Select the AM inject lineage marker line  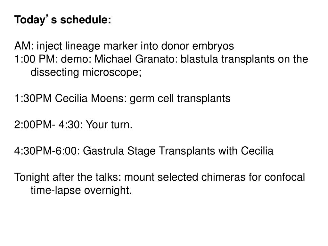coord(124,46)
